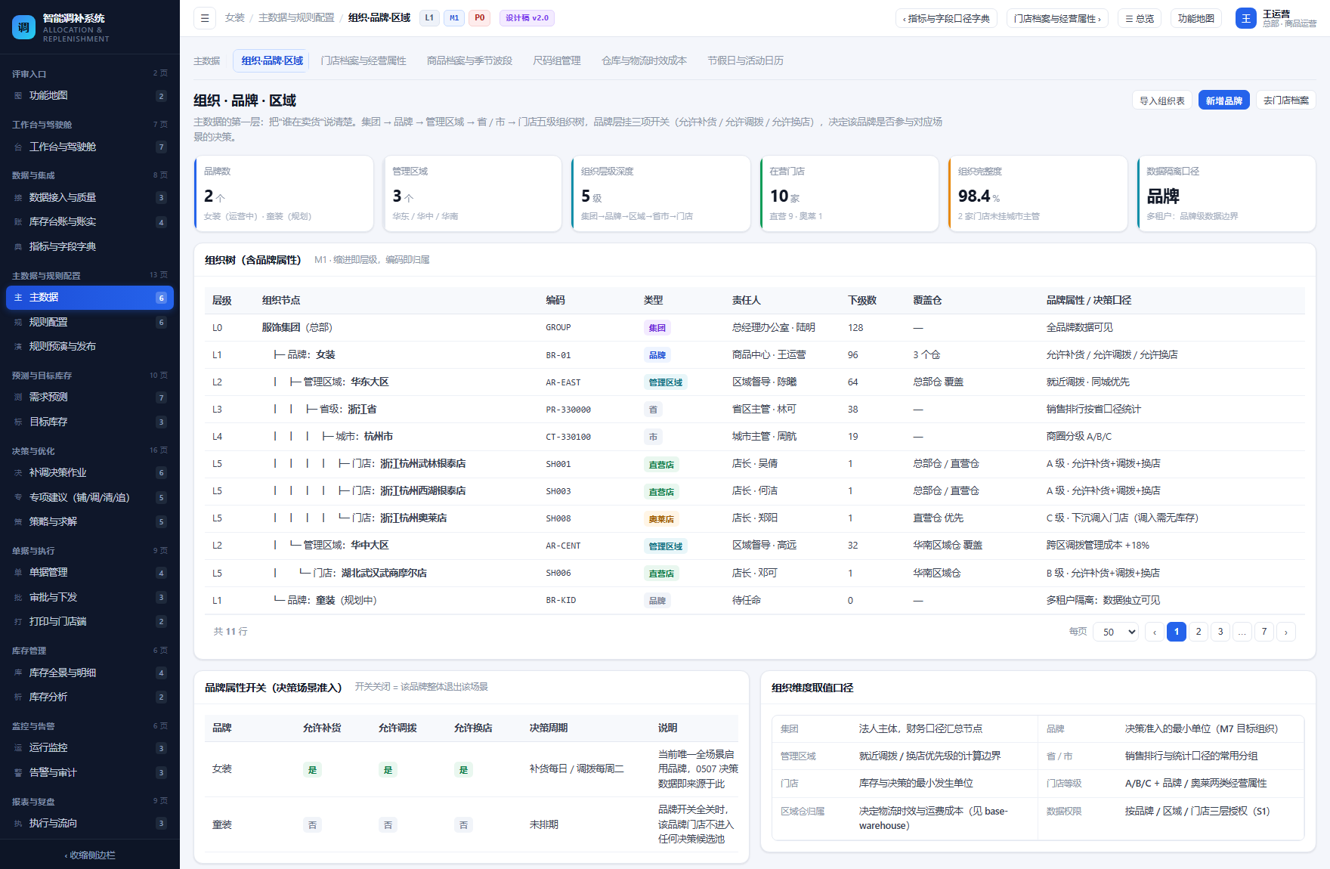Go to page 7 in pagination
The image size is (1330, 869).
1263,632
